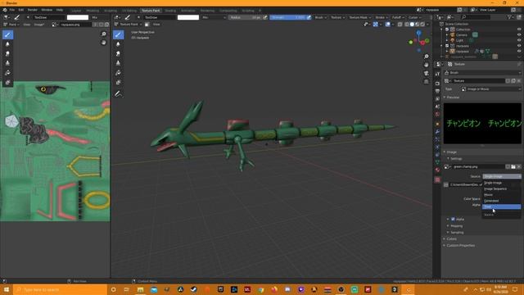Screen dimensions: 524x295
Task: Choose Movie from the Source list
Action: [501, 195]
